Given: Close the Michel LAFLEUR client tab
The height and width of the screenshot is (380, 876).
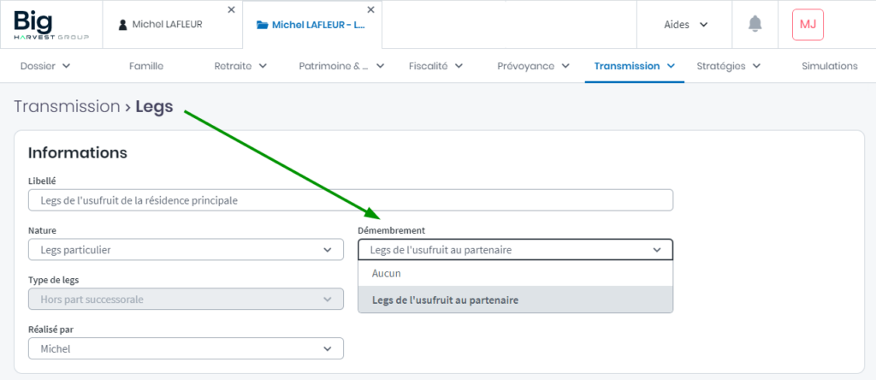Looking at the screenshot, I should tap(231, 9).
